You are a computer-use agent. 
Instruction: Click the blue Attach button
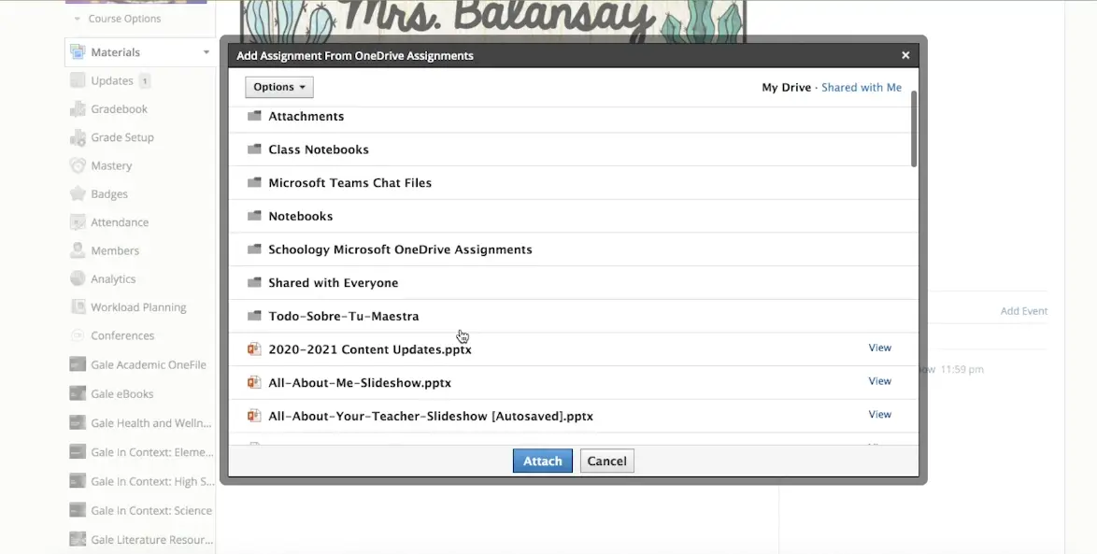(542, 462)
